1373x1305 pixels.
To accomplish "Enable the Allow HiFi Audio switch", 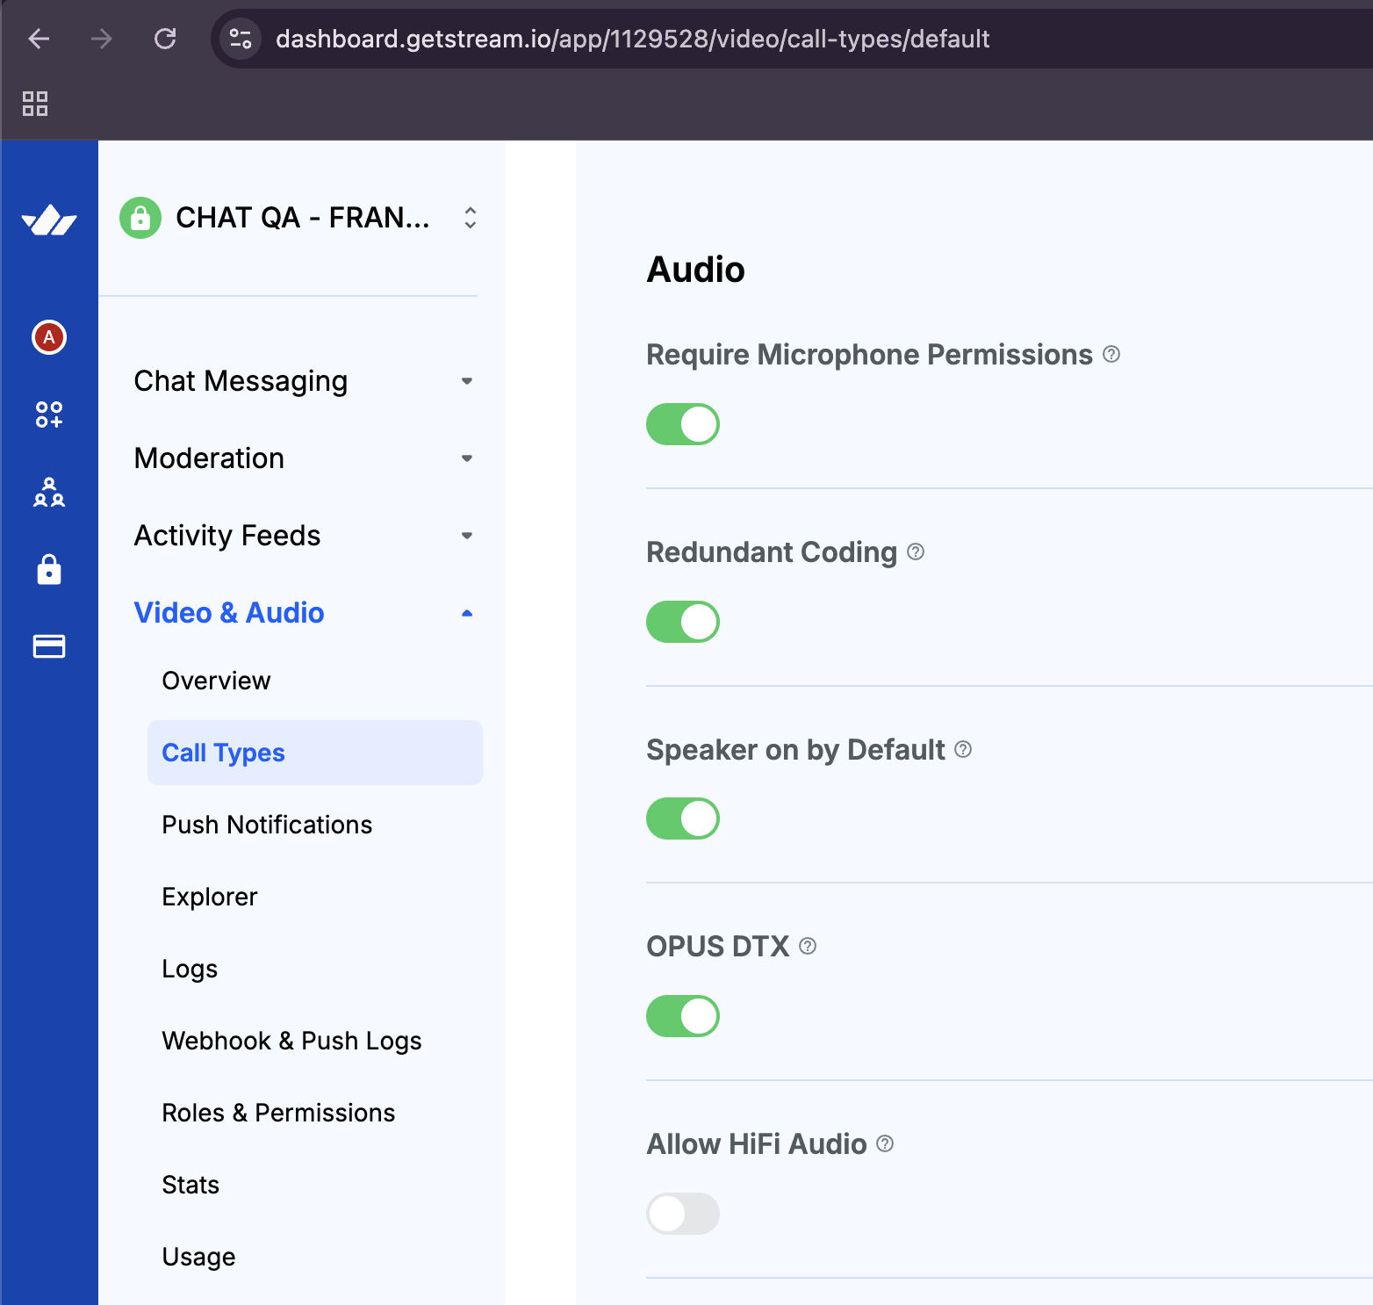I will coord(683,1214).
